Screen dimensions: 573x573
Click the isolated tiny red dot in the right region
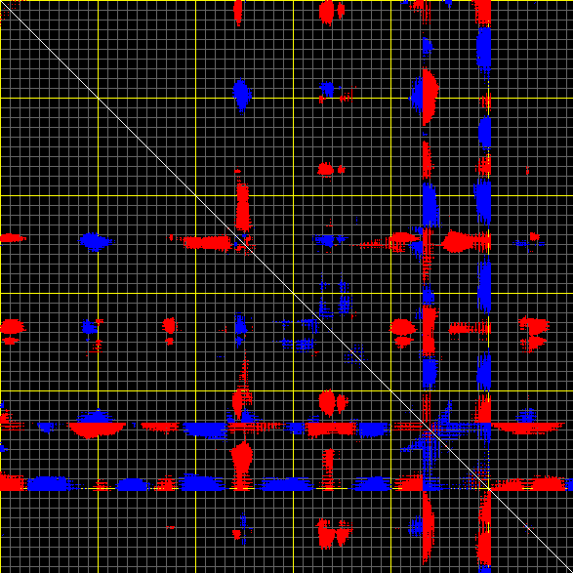tap(527, 170)
